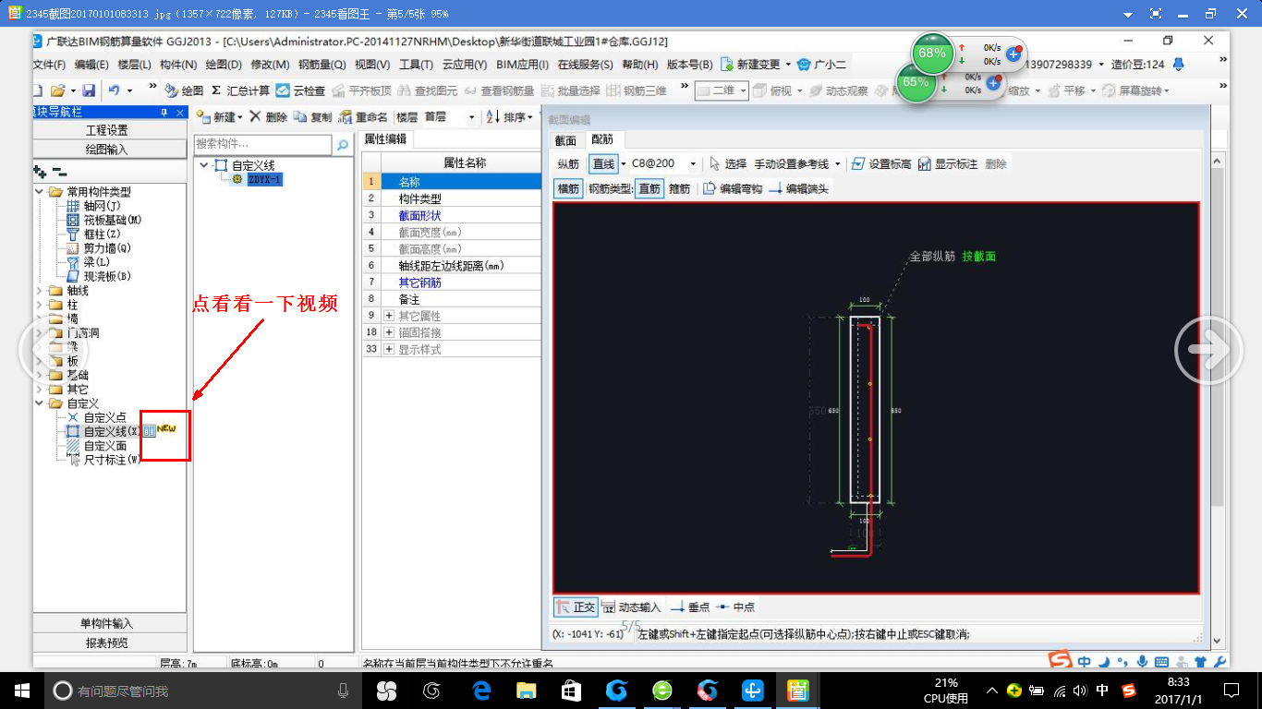Choose 编辑弯钩 edit hook tool
Screen dimensions: 1262x709
pos(733,188)
